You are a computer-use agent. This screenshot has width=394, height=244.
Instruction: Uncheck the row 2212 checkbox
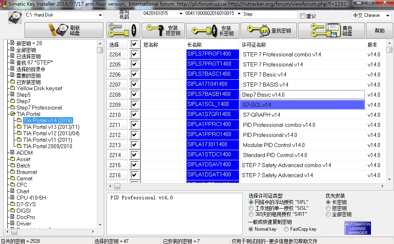134,134
